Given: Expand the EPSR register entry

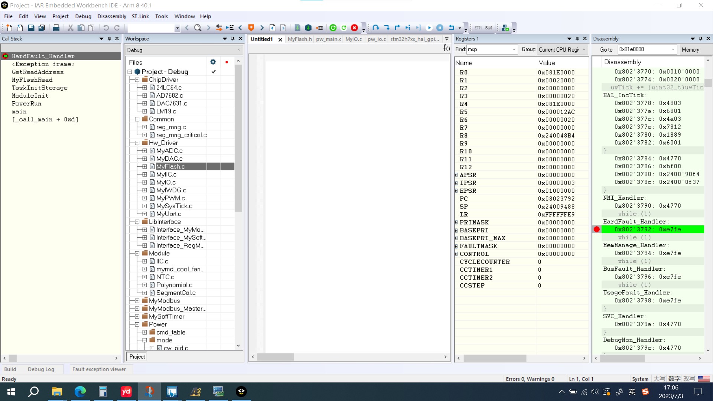Looking at the screenshot, I should 458,191.
